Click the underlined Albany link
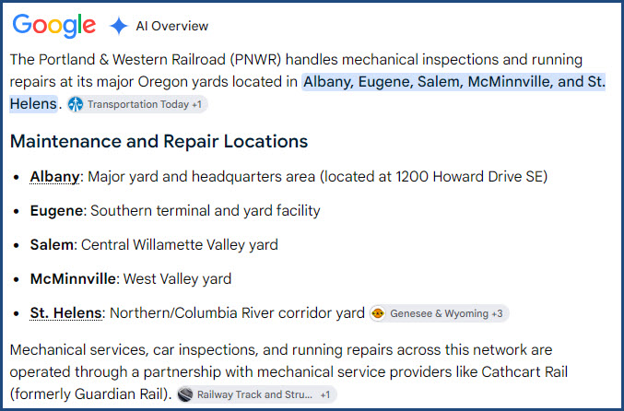The height and width of the screenshot is (411, 624). pyautogui.click(x=54, y=176)
